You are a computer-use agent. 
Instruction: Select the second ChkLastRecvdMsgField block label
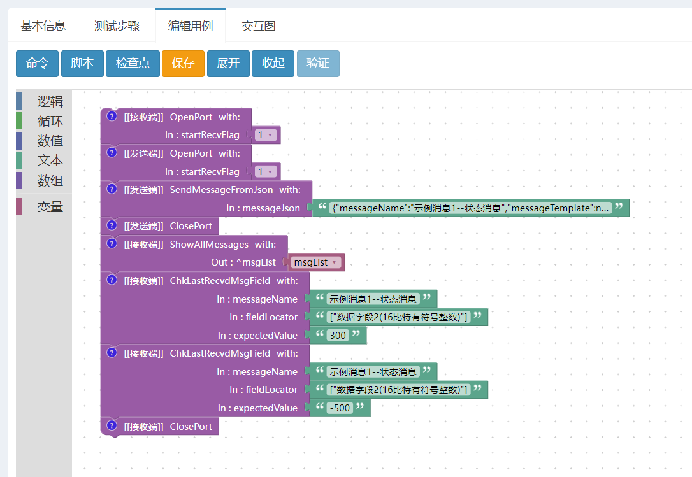coord(211,353)
